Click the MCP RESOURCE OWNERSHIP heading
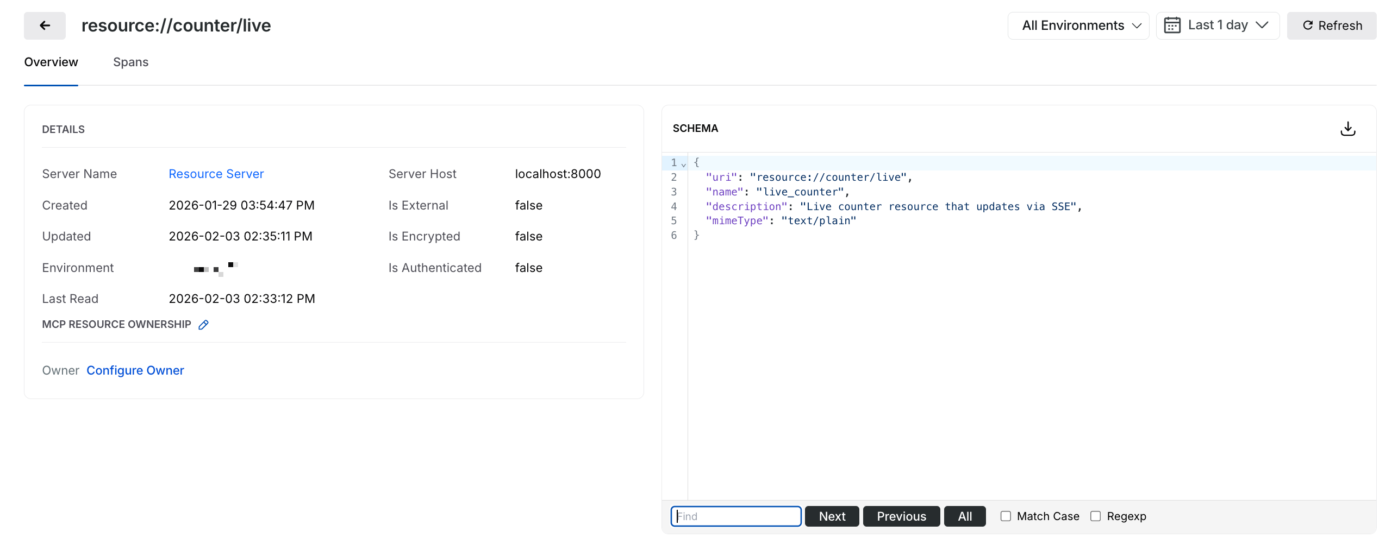1398x544 pixels. (x=116, y=324)
